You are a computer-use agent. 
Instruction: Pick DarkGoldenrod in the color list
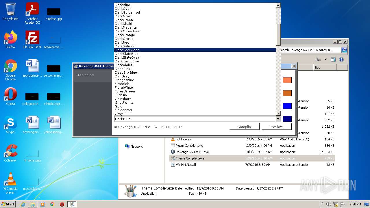195,12
